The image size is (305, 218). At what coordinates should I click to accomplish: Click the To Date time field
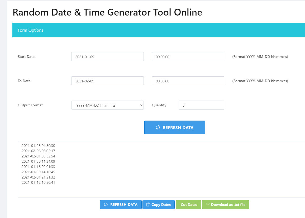[x=188, y=81]
